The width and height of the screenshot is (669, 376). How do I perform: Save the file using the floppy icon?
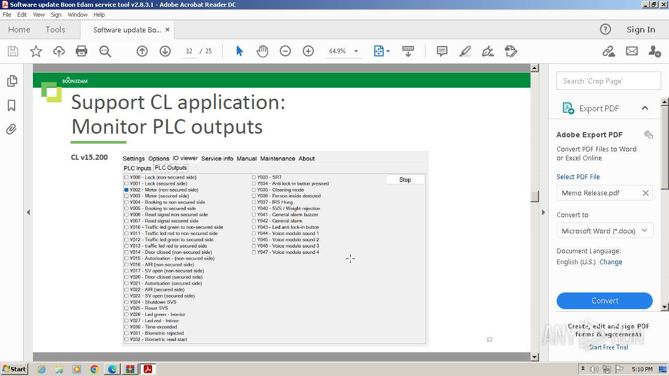[13, 51]
